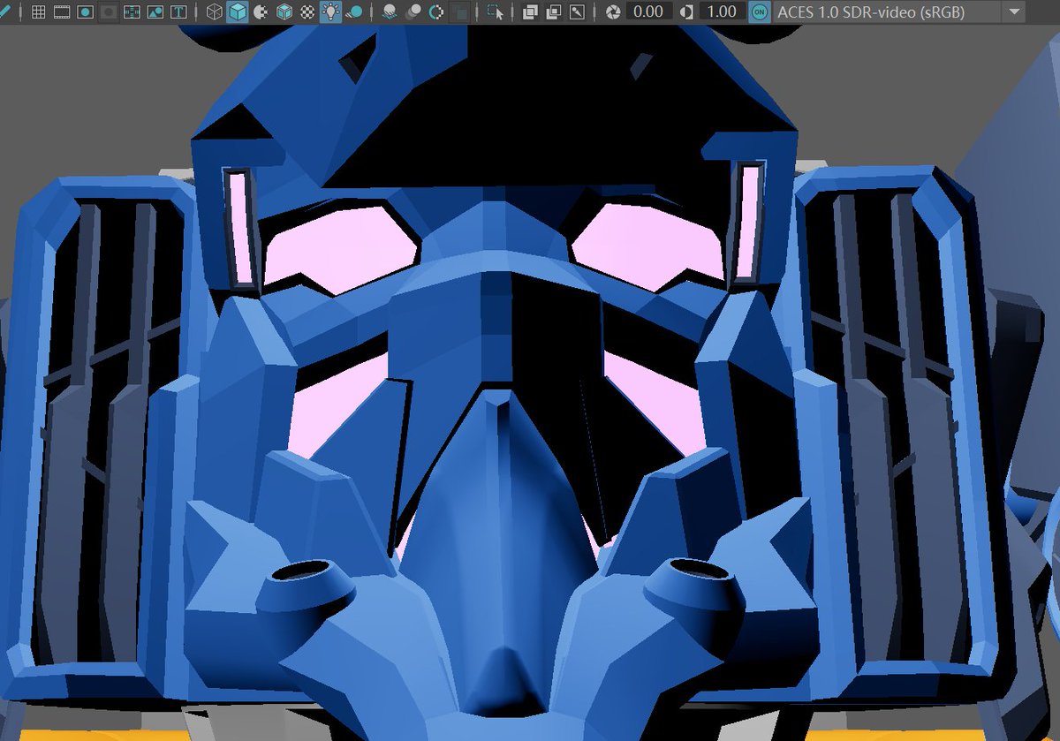The height and width of the screenshot is (741, 1060).
Task: Click the Depth of Field icon
Action: tap(460, 12)
